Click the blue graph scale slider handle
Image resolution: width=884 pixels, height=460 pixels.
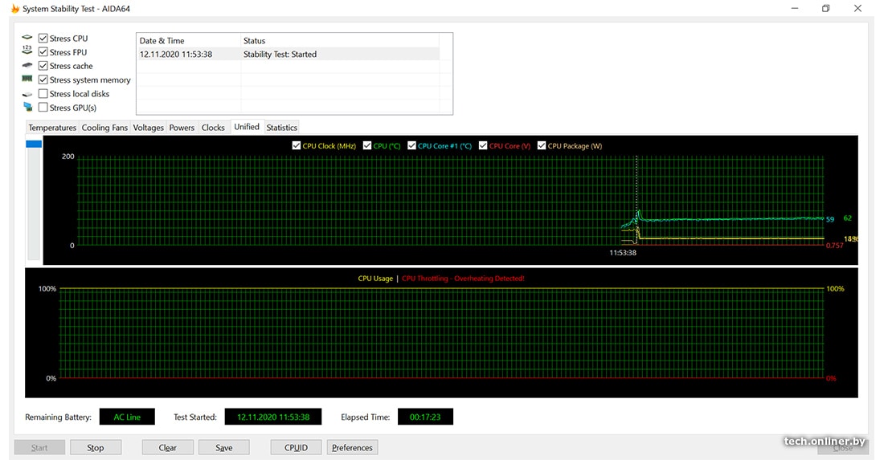click(34, 145)
